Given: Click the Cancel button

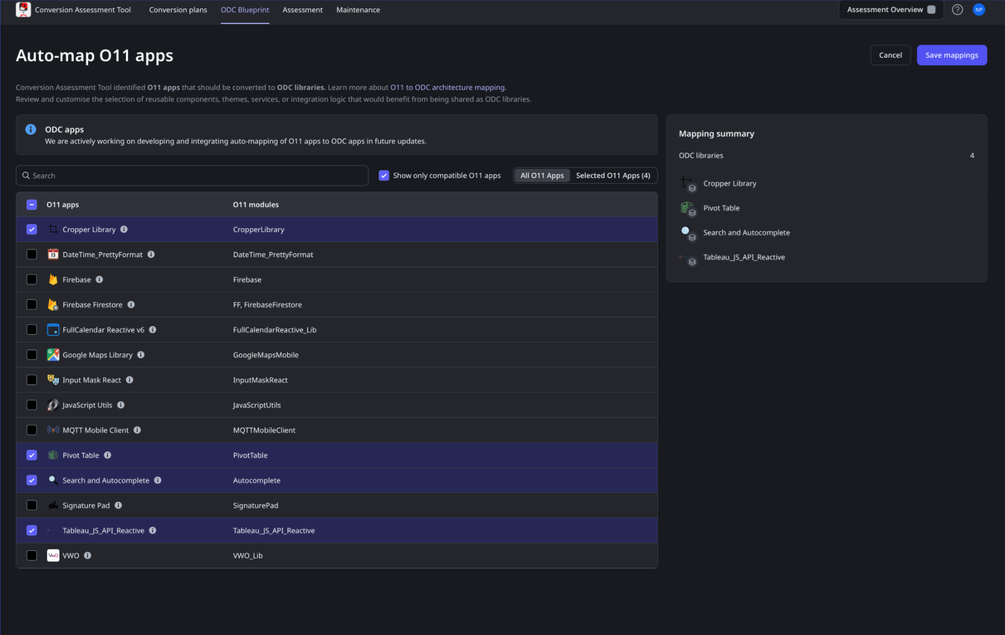Looking at the screenshot, I should coord(891,55).
